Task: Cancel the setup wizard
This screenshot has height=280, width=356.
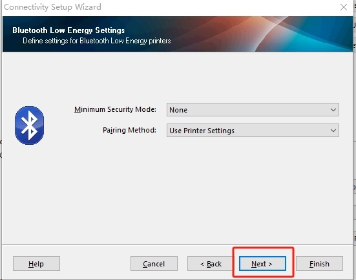Action: 154,264
